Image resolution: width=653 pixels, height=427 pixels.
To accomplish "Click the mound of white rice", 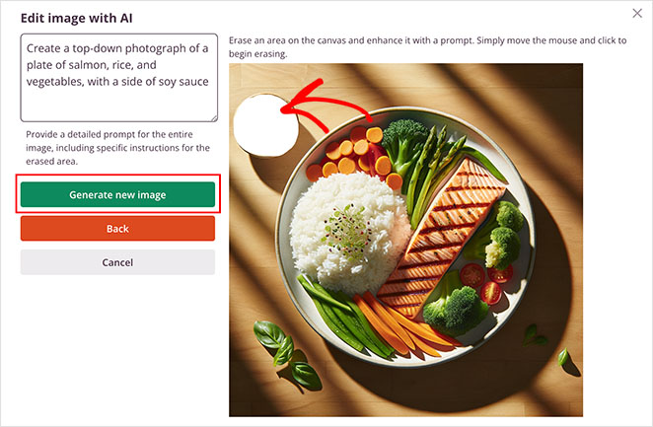I will pos(348,233).
